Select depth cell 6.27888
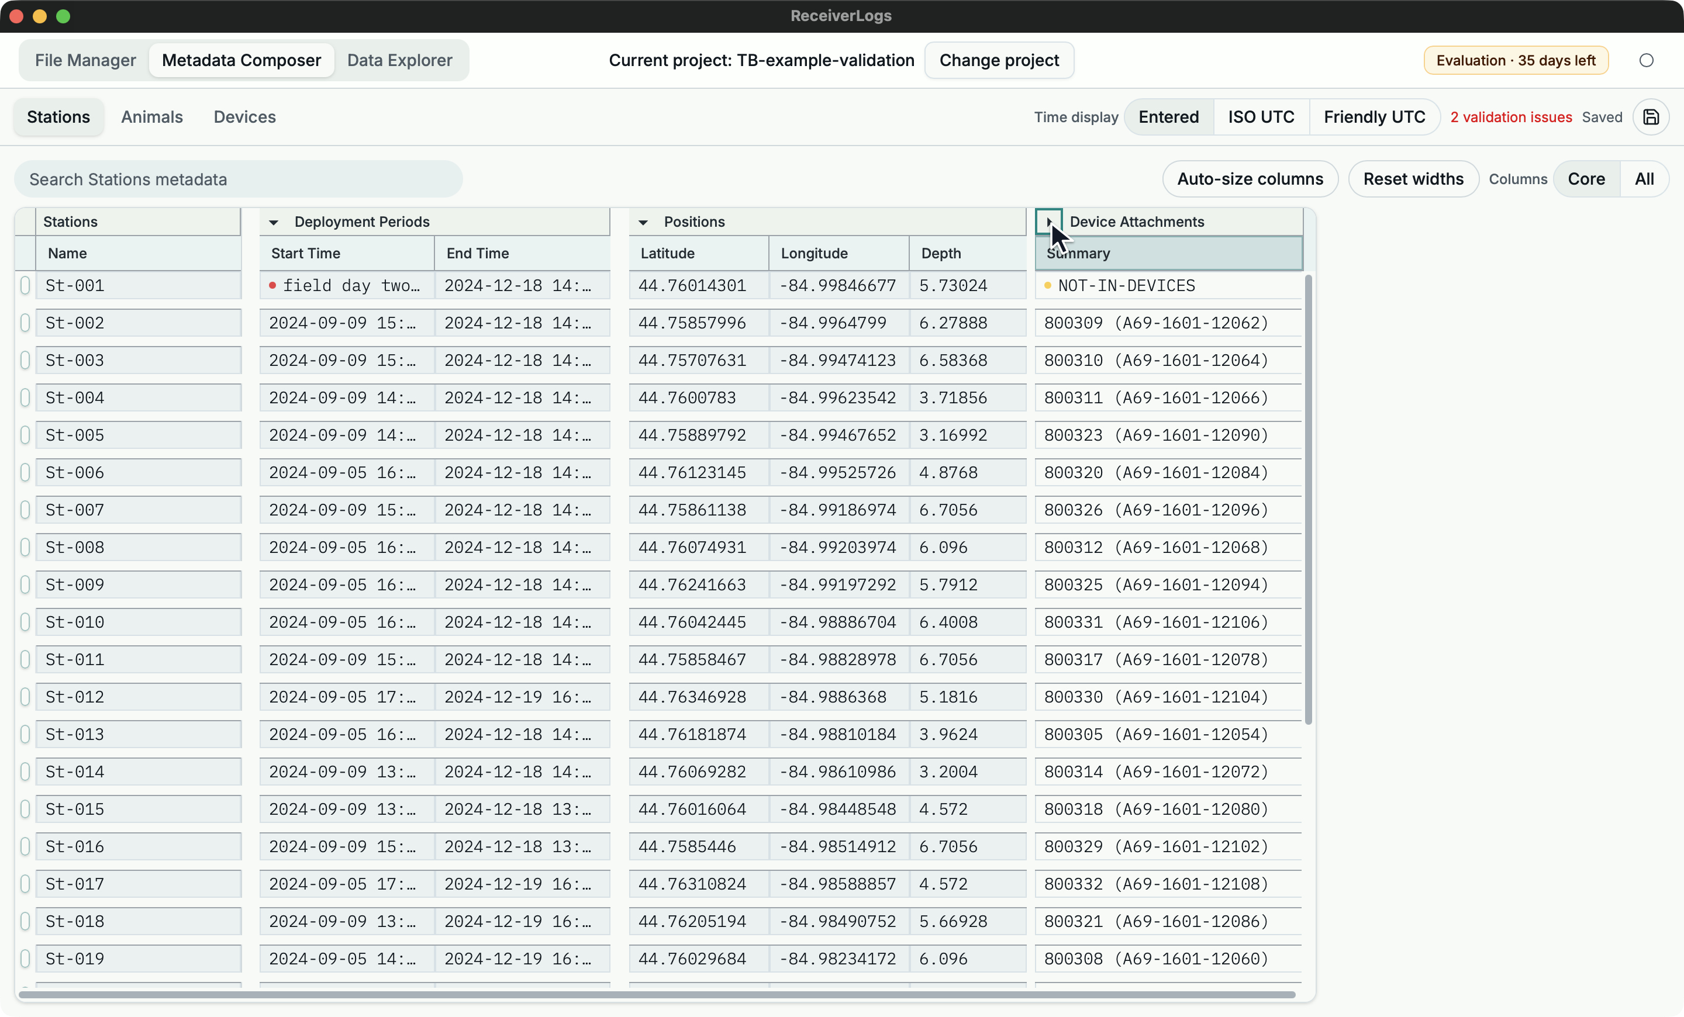This screenshot has width=1684, height=1017. [x=968, y=323]
